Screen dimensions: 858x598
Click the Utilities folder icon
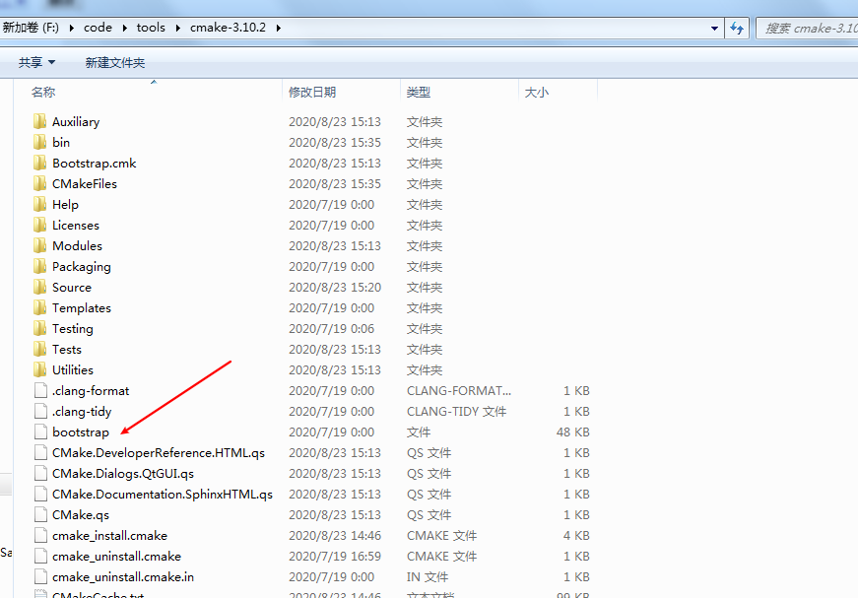tap(40, 370)
